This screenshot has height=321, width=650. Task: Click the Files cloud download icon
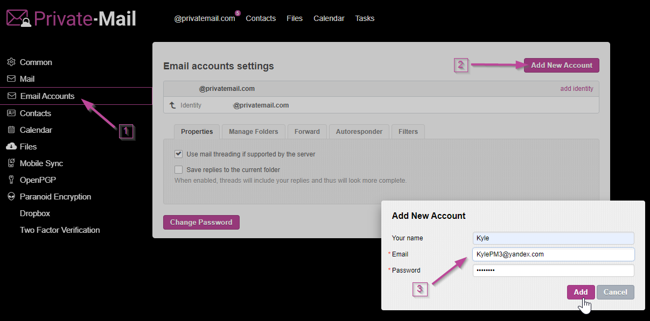pyautogui.click(x=11, y=147)
